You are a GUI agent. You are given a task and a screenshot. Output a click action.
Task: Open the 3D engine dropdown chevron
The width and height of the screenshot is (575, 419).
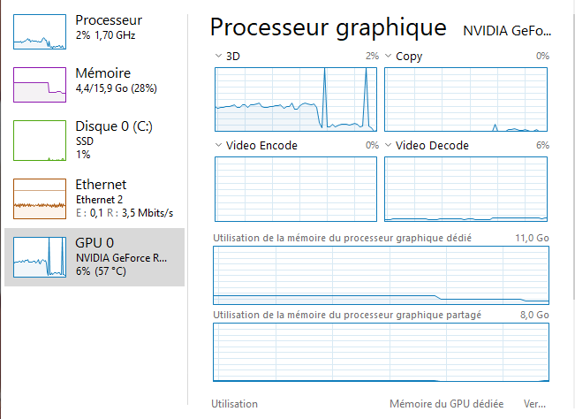(218, 56)
